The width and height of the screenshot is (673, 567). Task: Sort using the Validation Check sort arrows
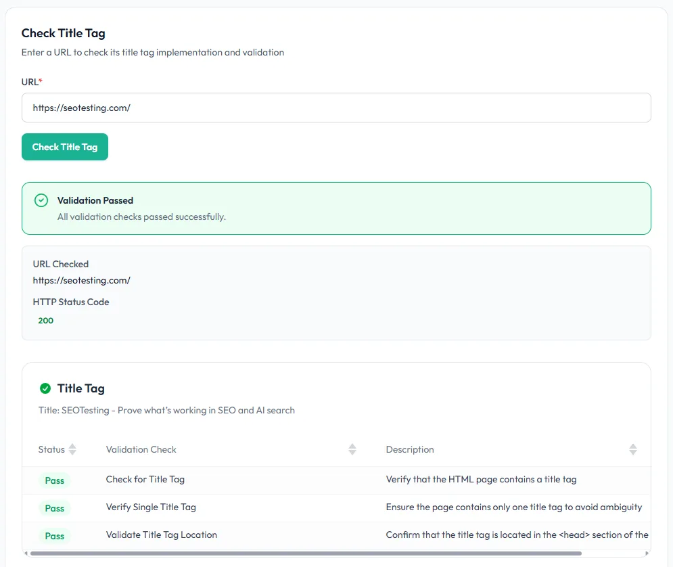pos(352,449)
